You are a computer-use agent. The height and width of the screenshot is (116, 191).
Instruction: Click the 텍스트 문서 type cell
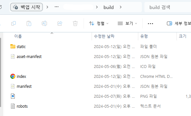[x=150, y=106]
